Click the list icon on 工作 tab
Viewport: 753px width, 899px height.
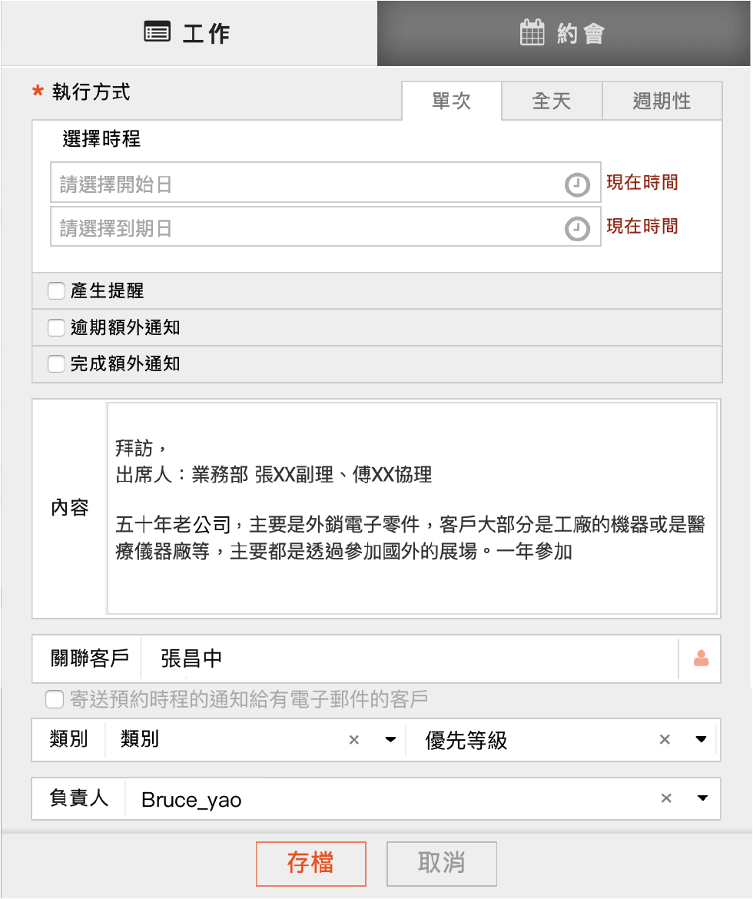pyautogui.click(x=158, y=32)
